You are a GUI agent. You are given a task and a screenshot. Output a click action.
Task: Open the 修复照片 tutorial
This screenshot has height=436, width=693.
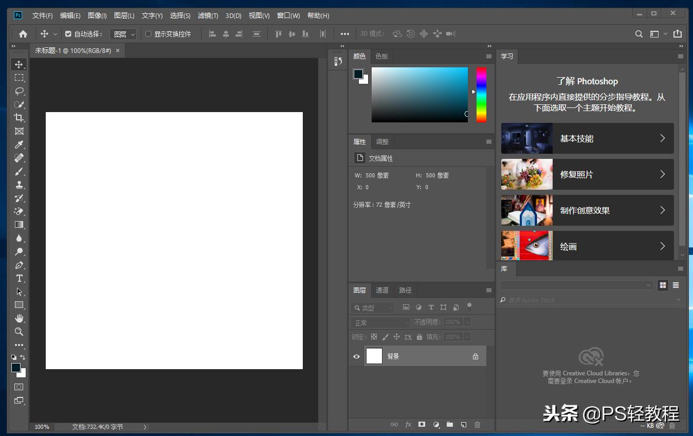tap(587, 174)
